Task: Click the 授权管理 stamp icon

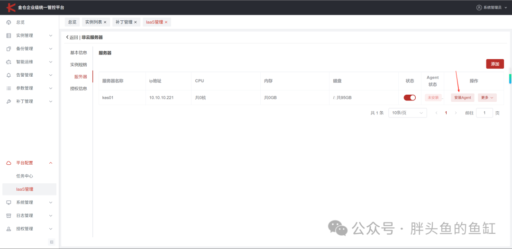Action: click(x=9, y=229)
